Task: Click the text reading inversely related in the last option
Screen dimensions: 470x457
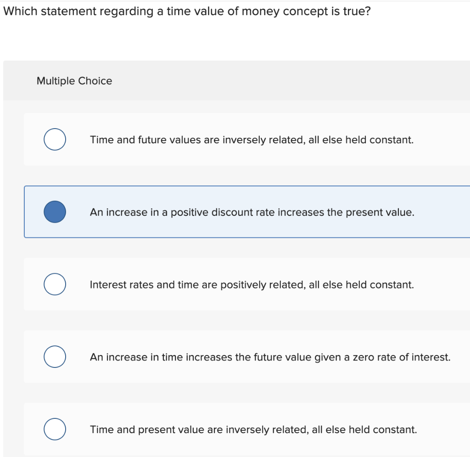Action: (261, 429)
